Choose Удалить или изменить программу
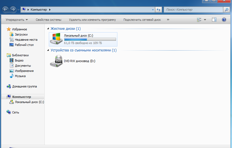This screenshot has height=148, width=232. click(x=92, y=20)
